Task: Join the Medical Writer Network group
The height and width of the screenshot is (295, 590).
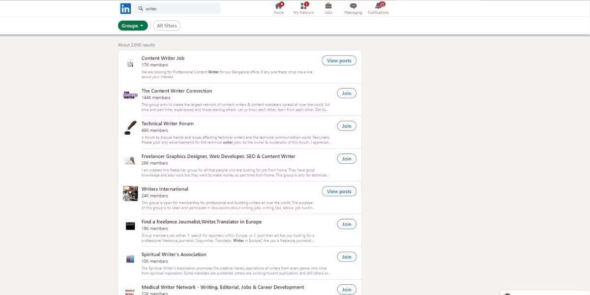Action: click(347, 290)
